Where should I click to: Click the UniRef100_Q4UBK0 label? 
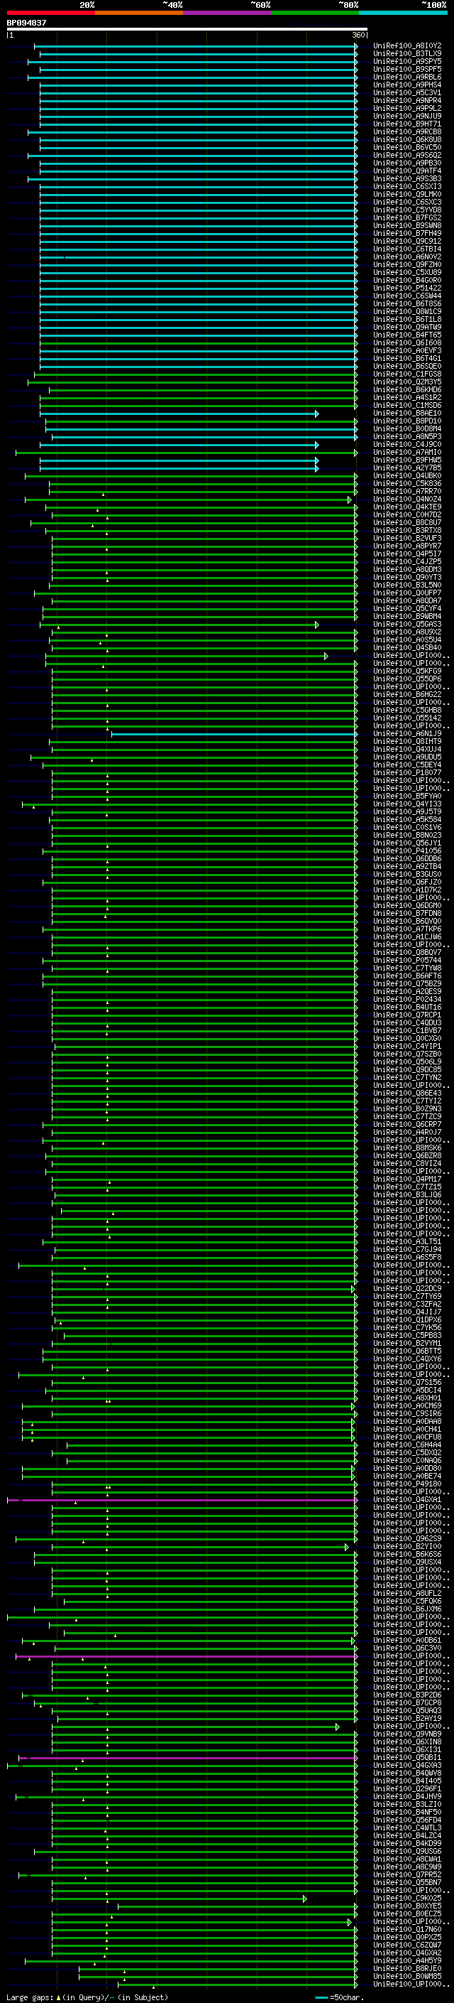[407, 476]
